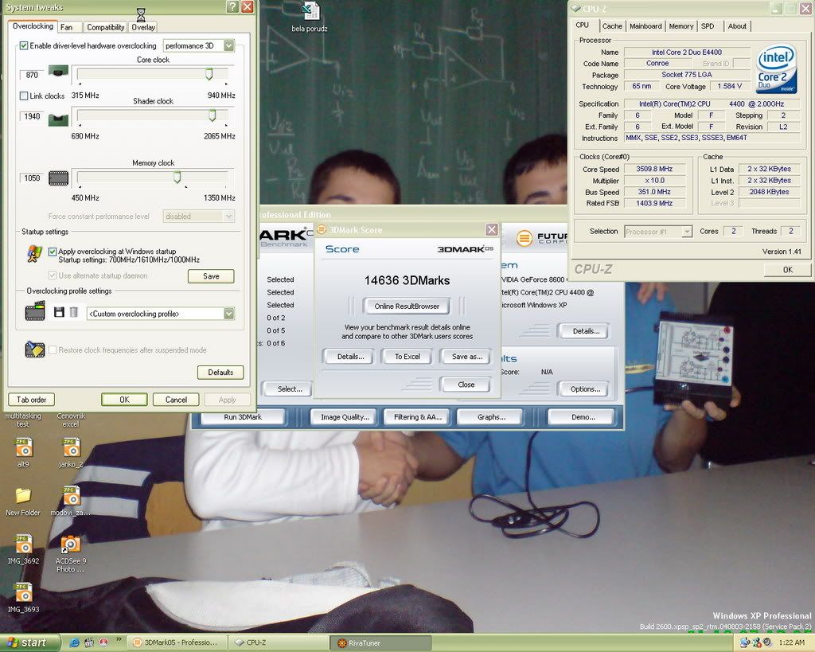Open the Windows Start menu

(30, 642)
